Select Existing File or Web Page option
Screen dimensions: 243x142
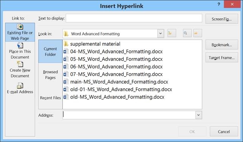pos(20,32)
